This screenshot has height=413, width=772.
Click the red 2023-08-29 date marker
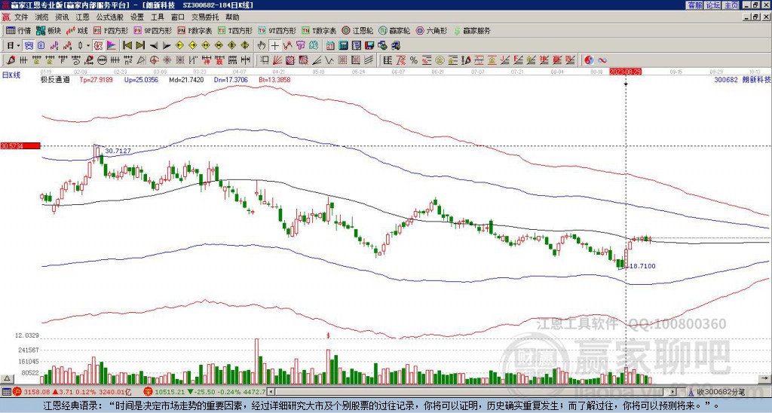click(x=625, y=72)
